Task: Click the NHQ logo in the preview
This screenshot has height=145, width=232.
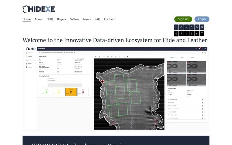Action: pos(31,49)
